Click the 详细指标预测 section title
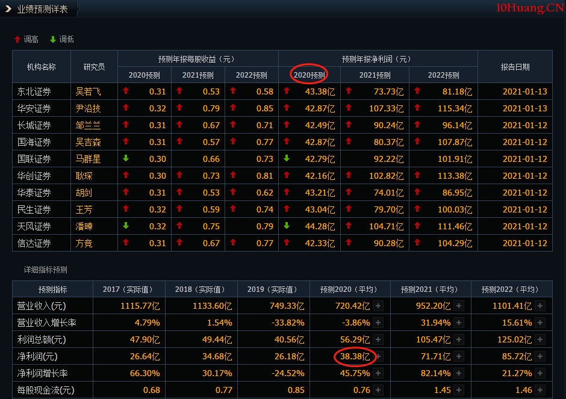This screenshot has width=566, height=399. [x=46, y=270]
